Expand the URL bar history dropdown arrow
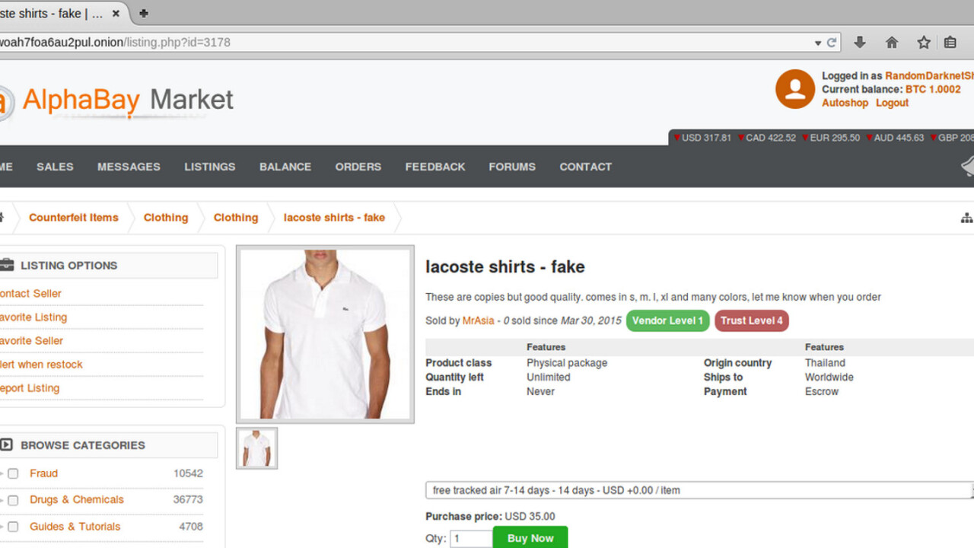Viewport: 974px width, 548px height. click(818, 43)
